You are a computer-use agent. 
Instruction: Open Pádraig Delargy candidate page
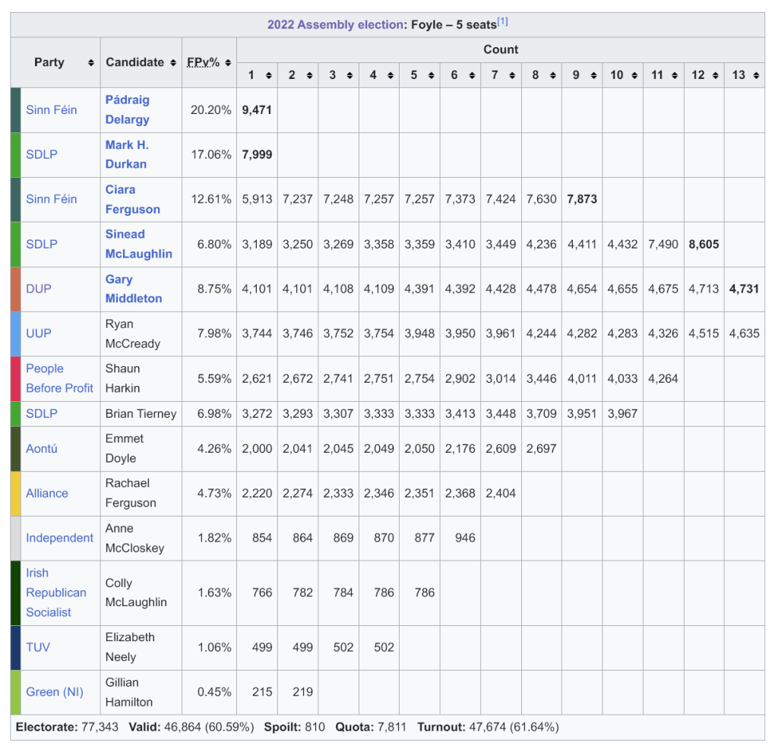128,109
